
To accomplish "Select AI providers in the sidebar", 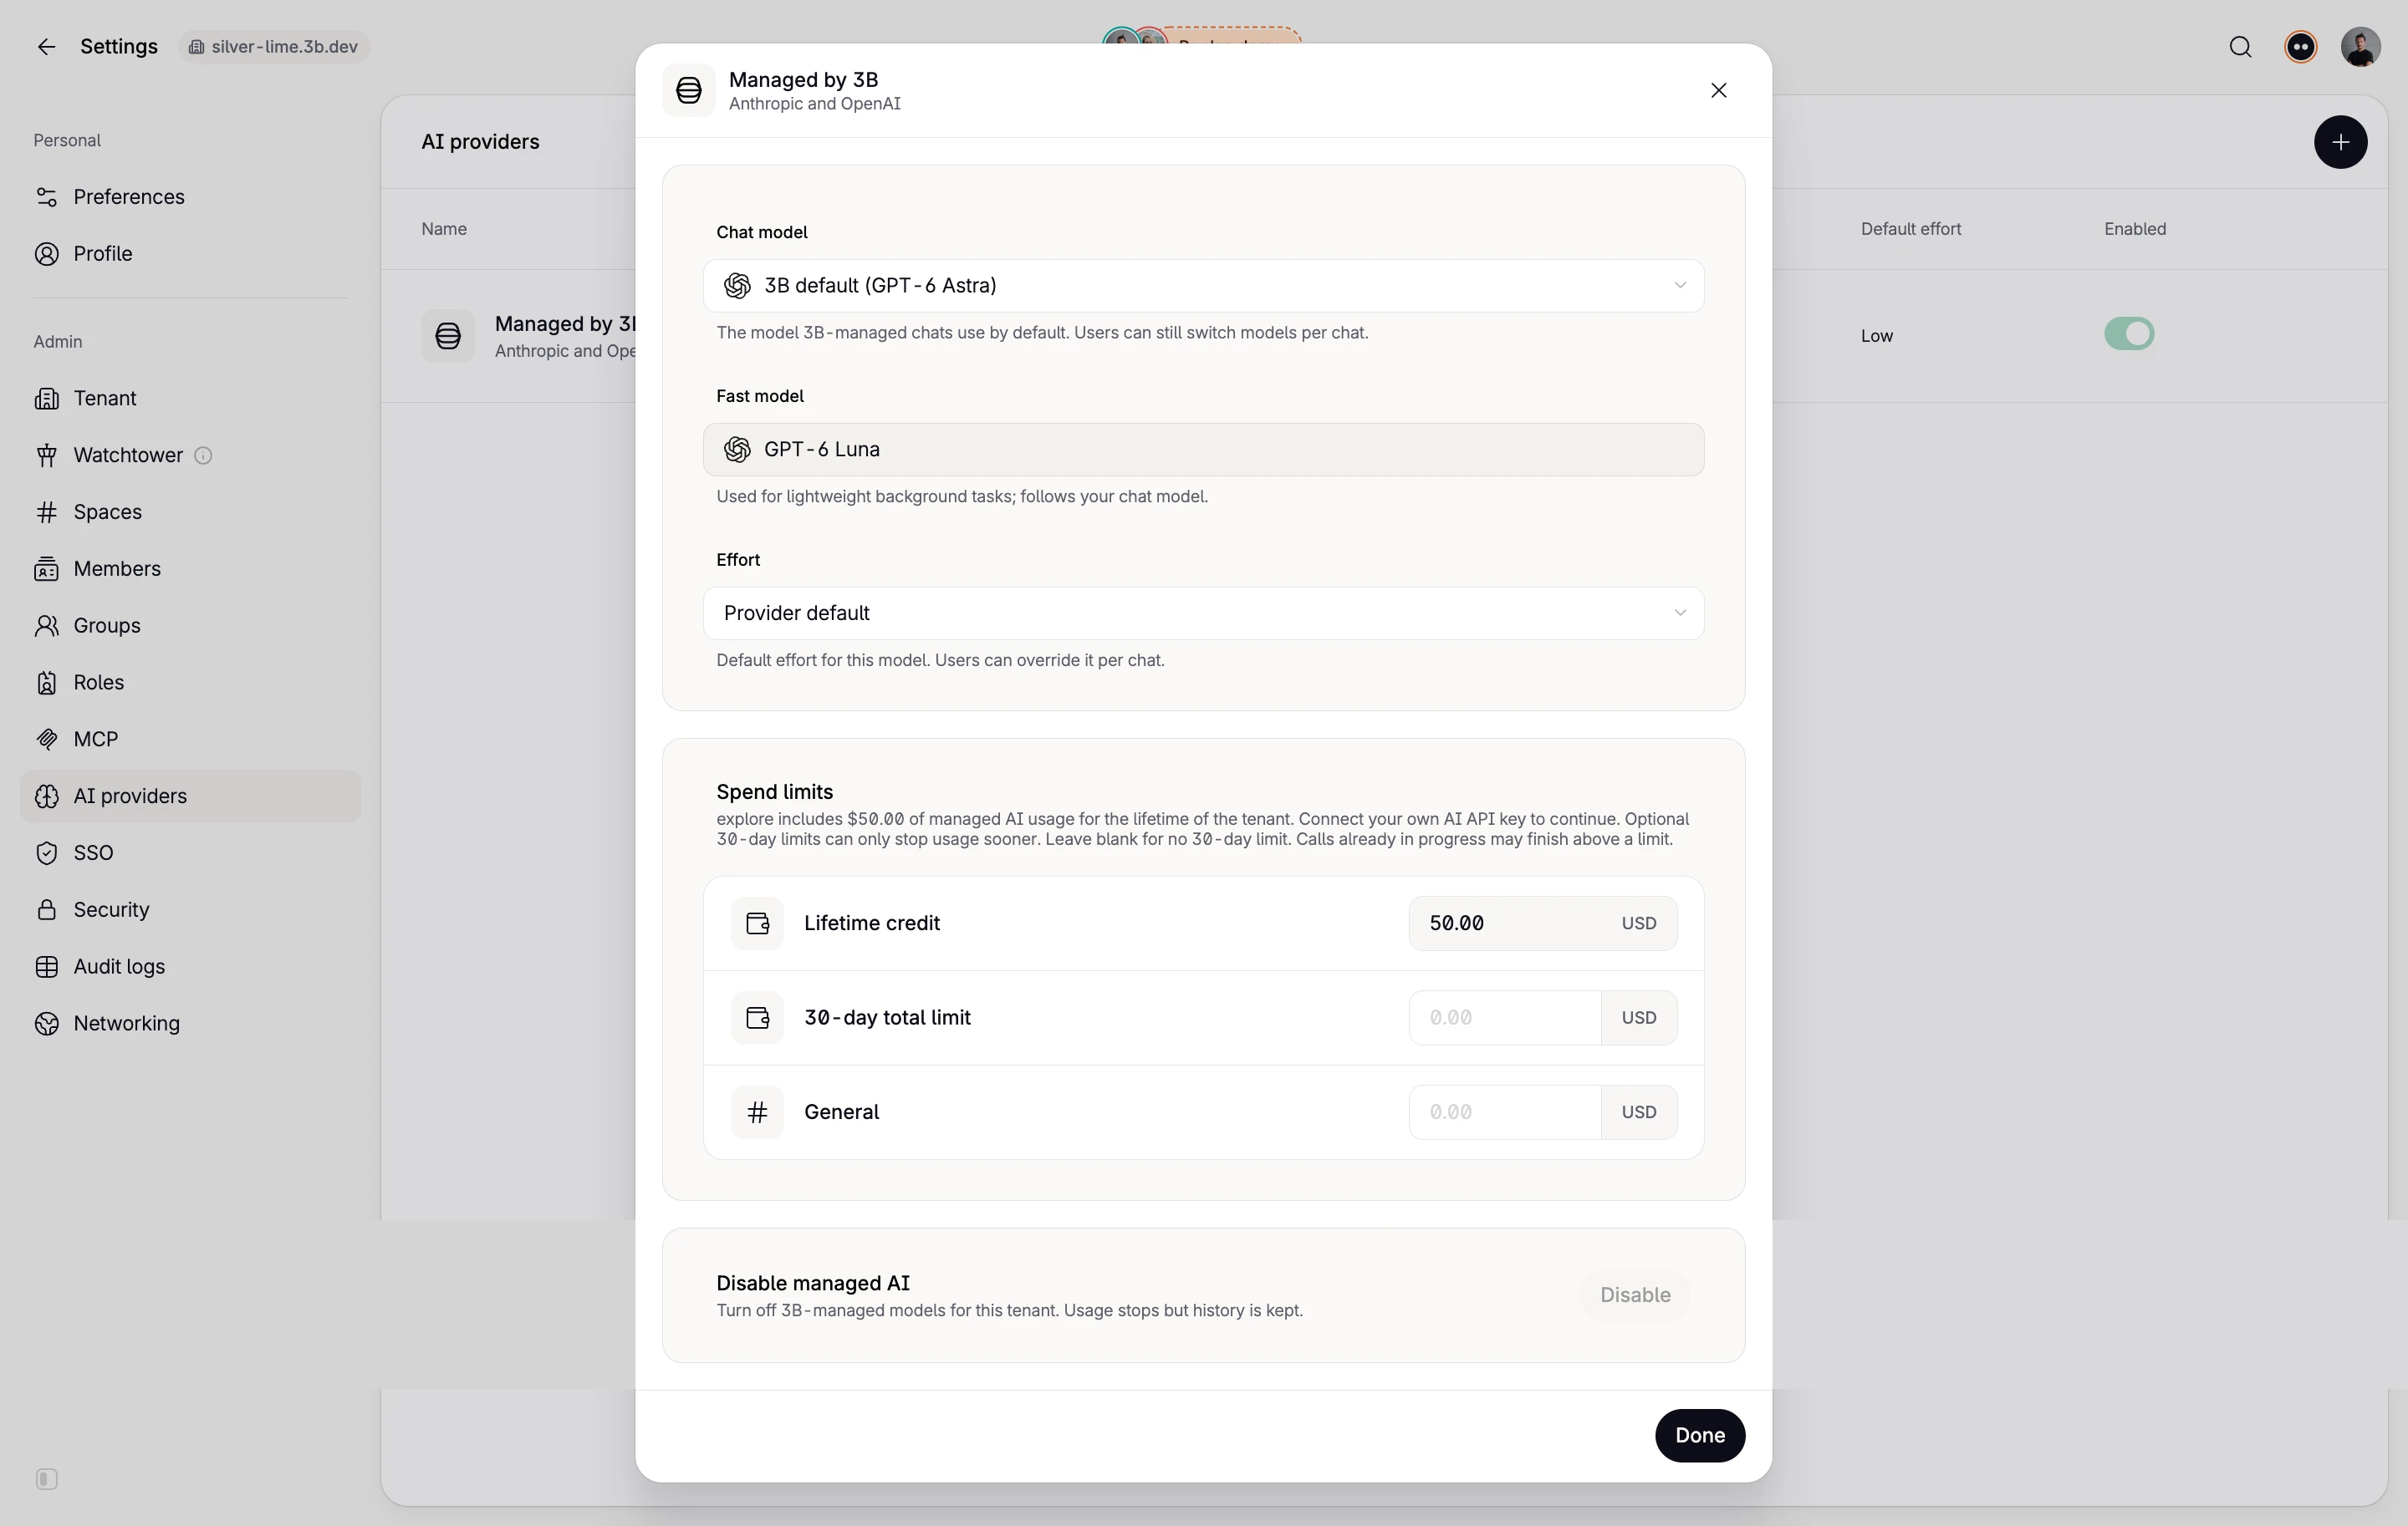I will (190, 796).
